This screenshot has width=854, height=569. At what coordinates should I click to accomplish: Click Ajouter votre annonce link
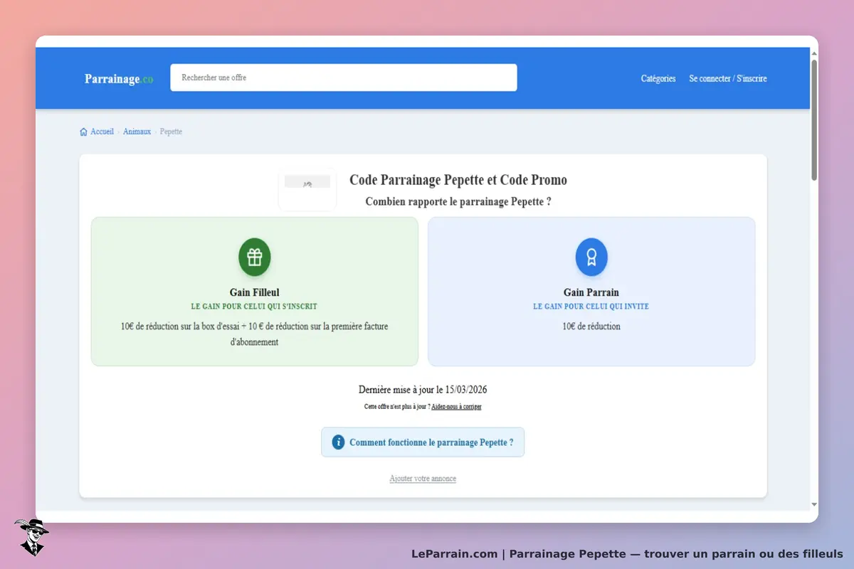click(423, 479)
